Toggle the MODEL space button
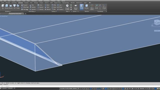 tap(75, 88)
